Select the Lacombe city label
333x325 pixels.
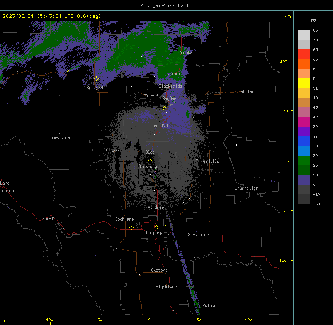click(x=174, y=74)
